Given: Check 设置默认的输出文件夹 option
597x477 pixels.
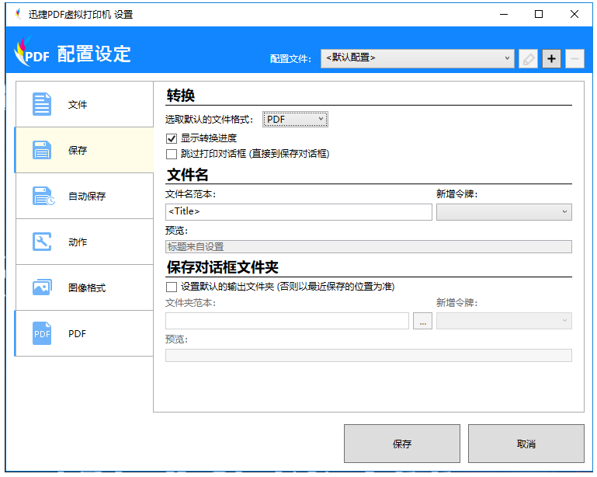Looking at the screenshot, I should coord(172,287).
